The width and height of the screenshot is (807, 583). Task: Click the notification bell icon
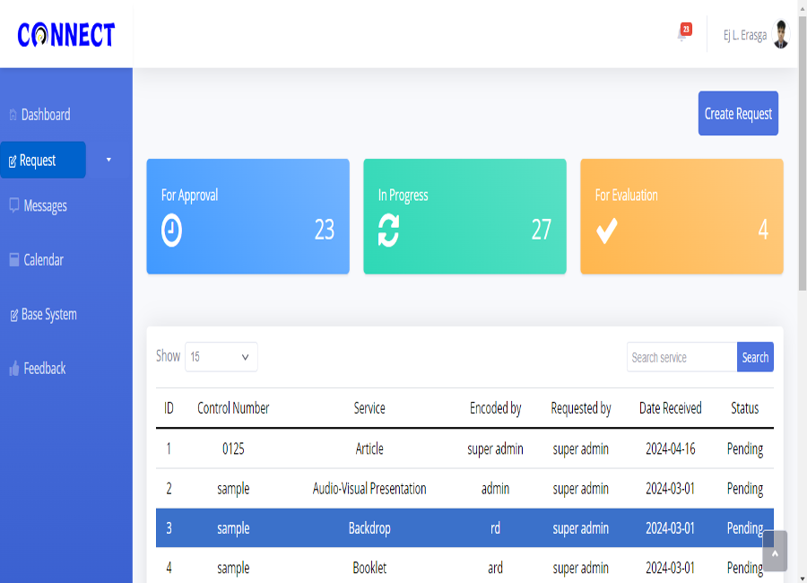tap(681, 35)
